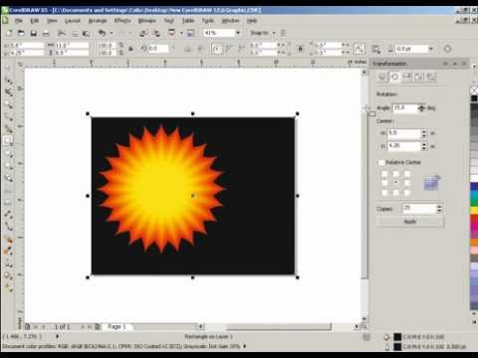This screenshot has height=358, width=478.
Task: Adjust the Center vertical spinner arrows
Action: point(424,146)
